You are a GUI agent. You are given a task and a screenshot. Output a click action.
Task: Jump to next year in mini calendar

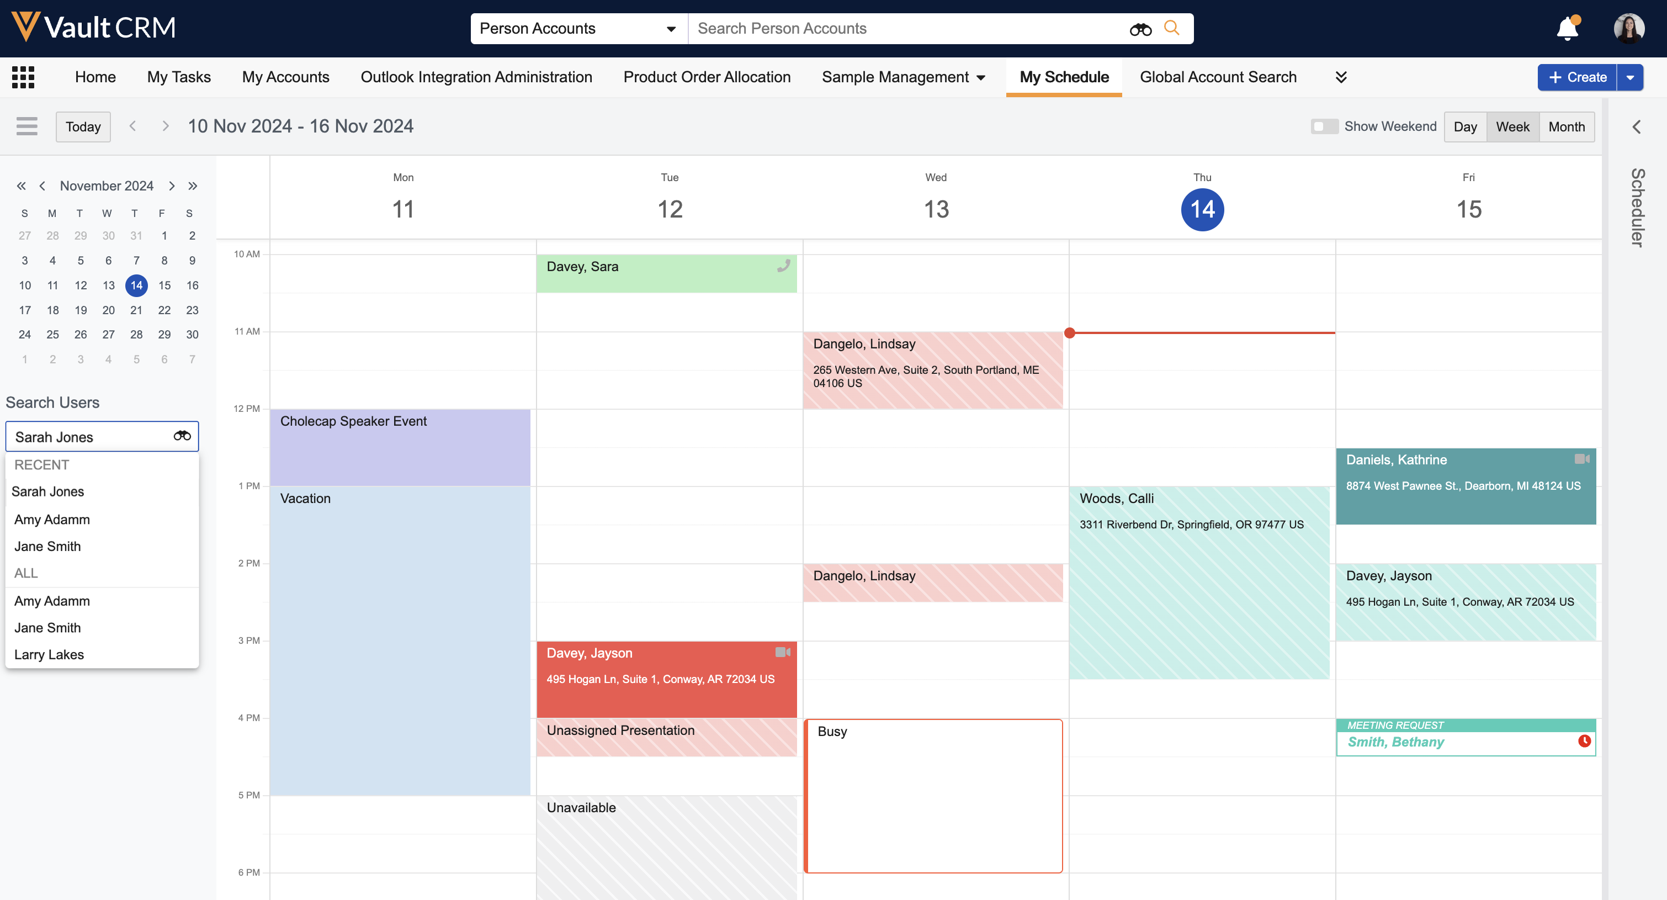(192, 186)
